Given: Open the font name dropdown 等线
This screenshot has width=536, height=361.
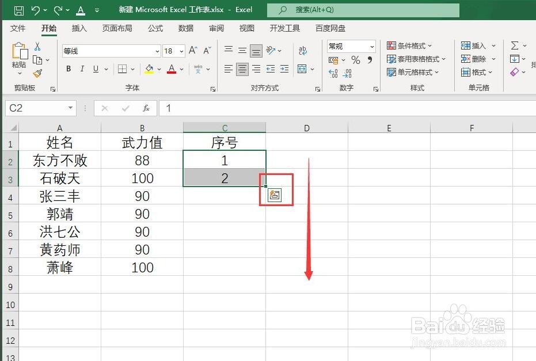Looking at the screenshot, I should coord(157,51).
